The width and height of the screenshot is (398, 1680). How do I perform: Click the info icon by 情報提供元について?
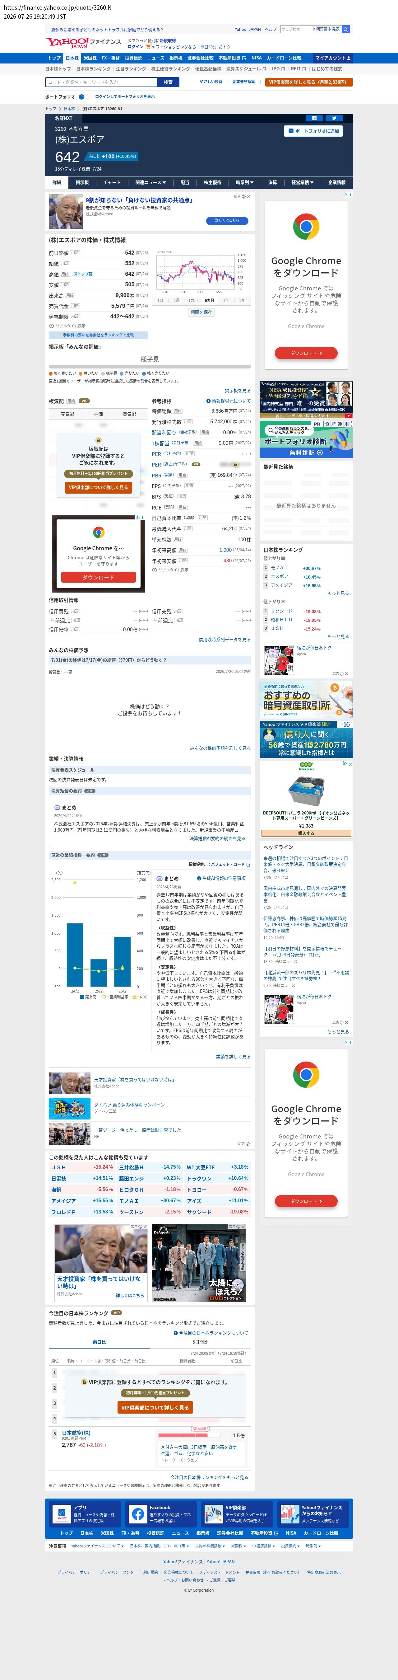point(208,401)
